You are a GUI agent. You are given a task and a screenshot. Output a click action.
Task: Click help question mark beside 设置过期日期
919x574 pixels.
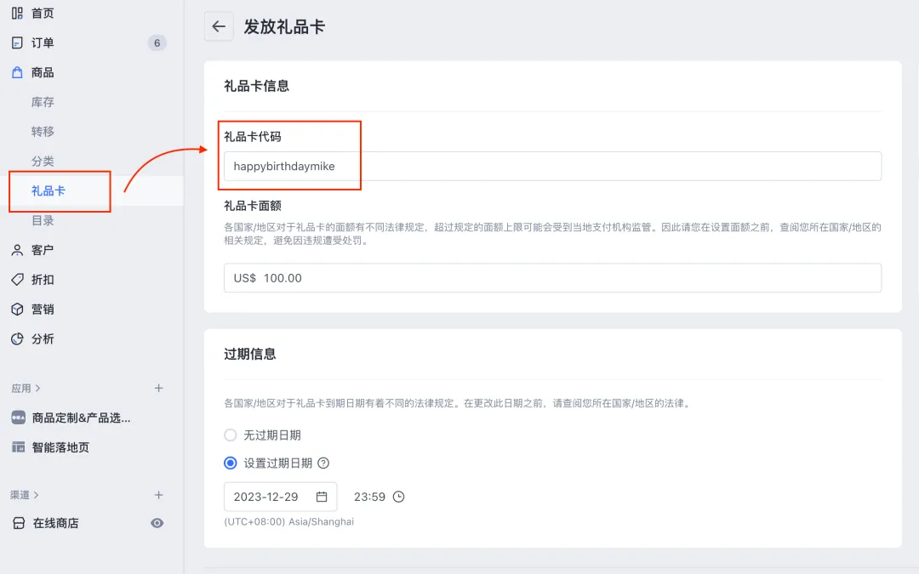coord(323,463)
